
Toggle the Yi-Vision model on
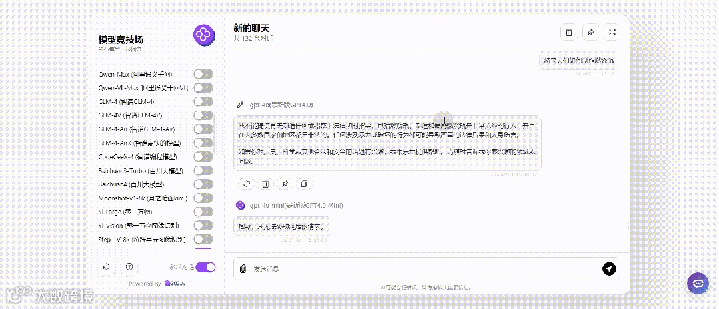coord(203,226)
